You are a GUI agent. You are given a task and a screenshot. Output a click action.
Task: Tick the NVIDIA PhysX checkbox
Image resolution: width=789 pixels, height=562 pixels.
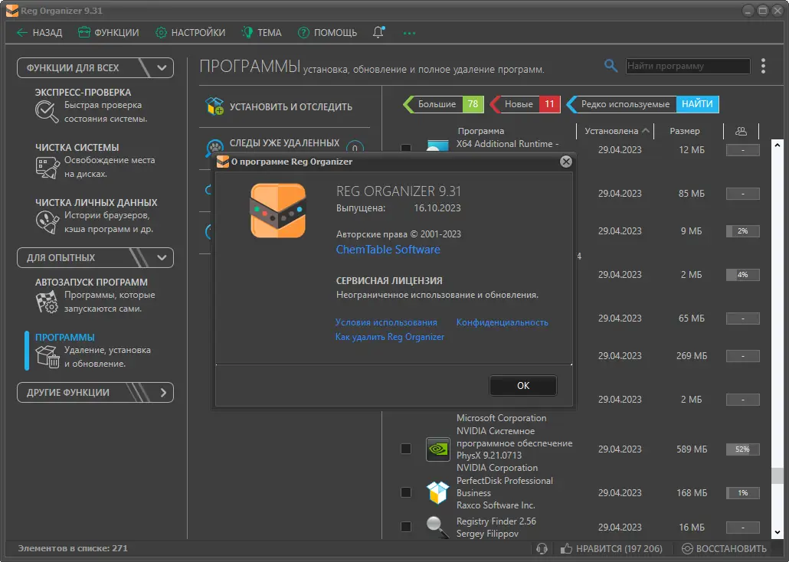pos(405,449)
